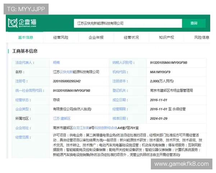Select unified social credit code value

(x=72, y=90)
